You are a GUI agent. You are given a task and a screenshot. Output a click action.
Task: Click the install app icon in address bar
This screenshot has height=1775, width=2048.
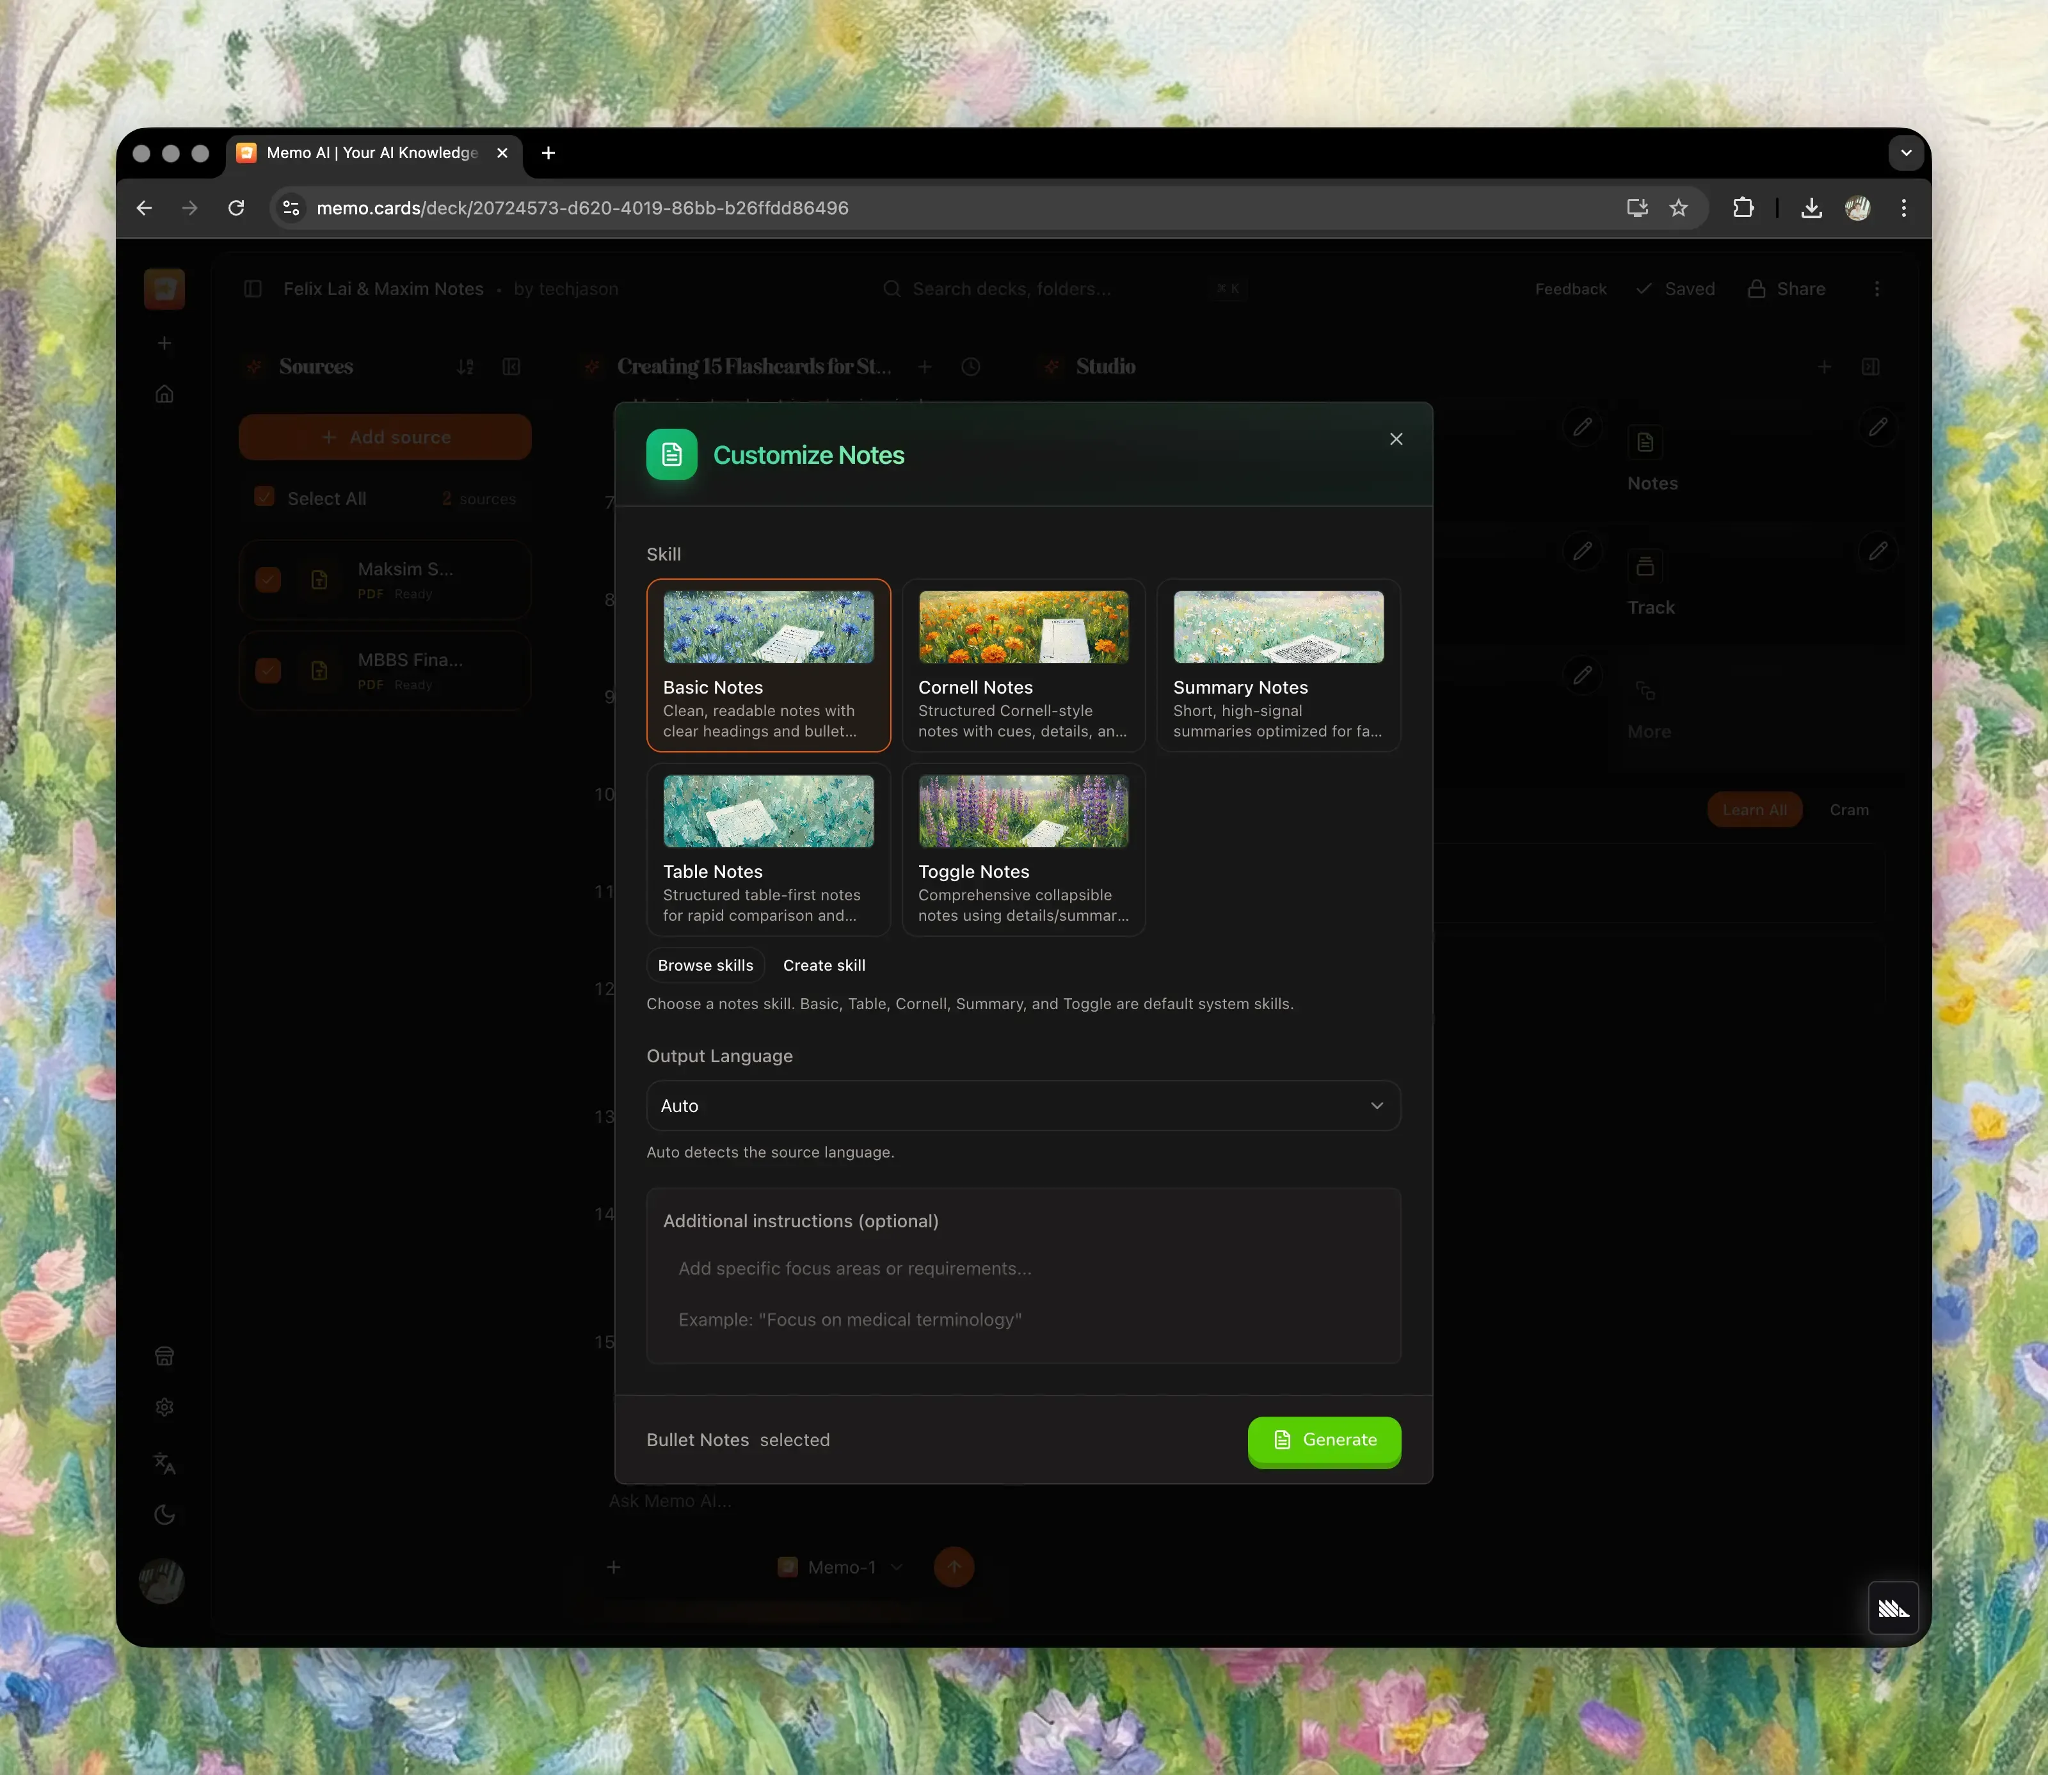[1637, 208]
